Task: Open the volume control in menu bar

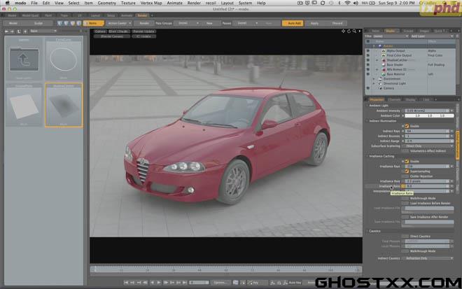Action: [x=356, y=3]
